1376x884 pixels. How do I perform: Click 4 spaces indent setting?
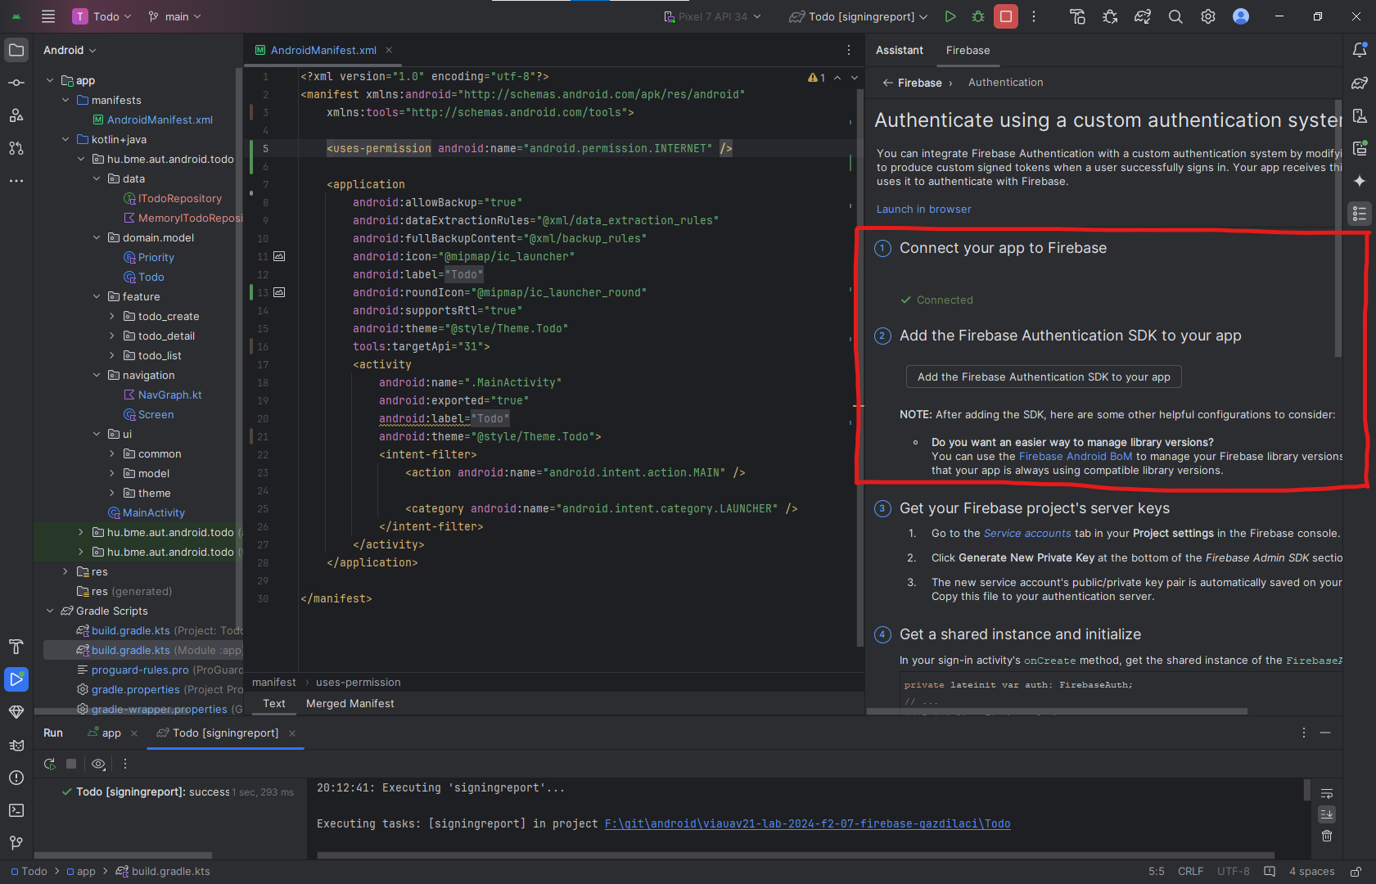click(1311, 872)
